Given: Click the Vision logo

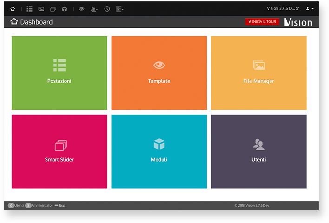Looking at the screenshot, I should (298, 22).
